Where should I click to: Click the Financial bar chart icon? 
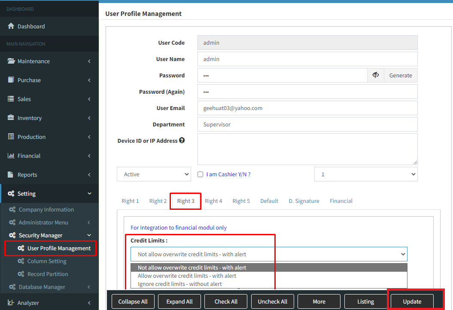point(11,156)
